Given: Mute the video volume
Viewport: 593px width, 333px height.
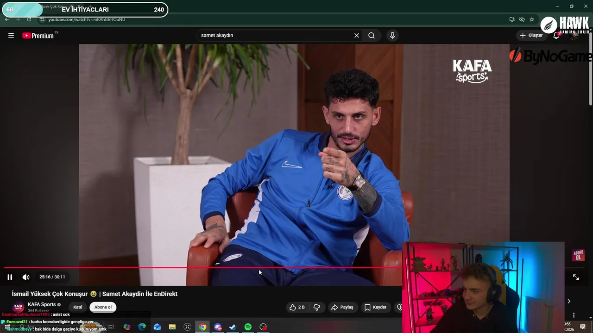Looking at the screenshot, I should tap(26, 277).
